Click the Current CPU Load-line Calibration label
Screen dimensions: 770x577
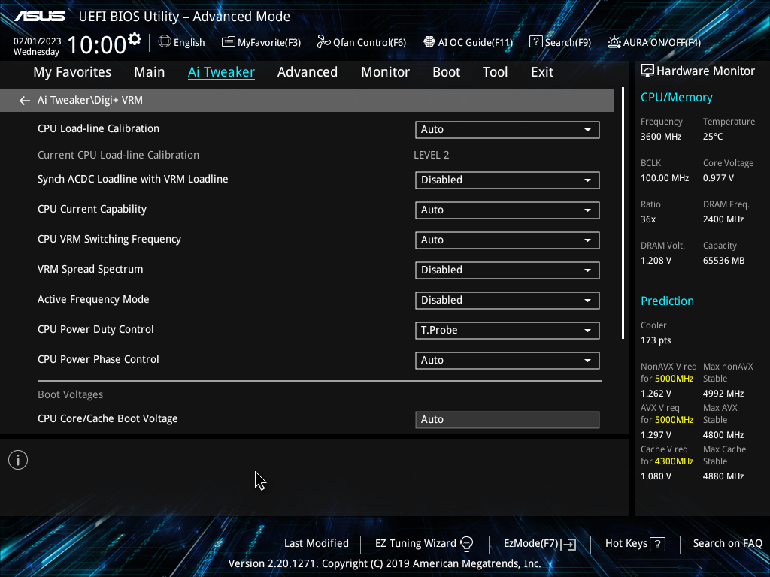pyautogui.click(x=118, y=155)
